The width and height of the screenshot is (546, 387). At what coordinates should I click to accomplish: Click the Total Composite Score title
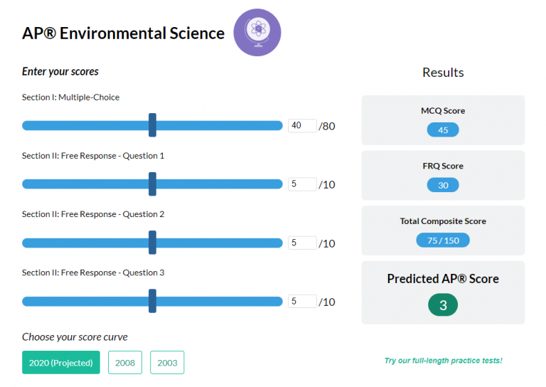(443, 221)
